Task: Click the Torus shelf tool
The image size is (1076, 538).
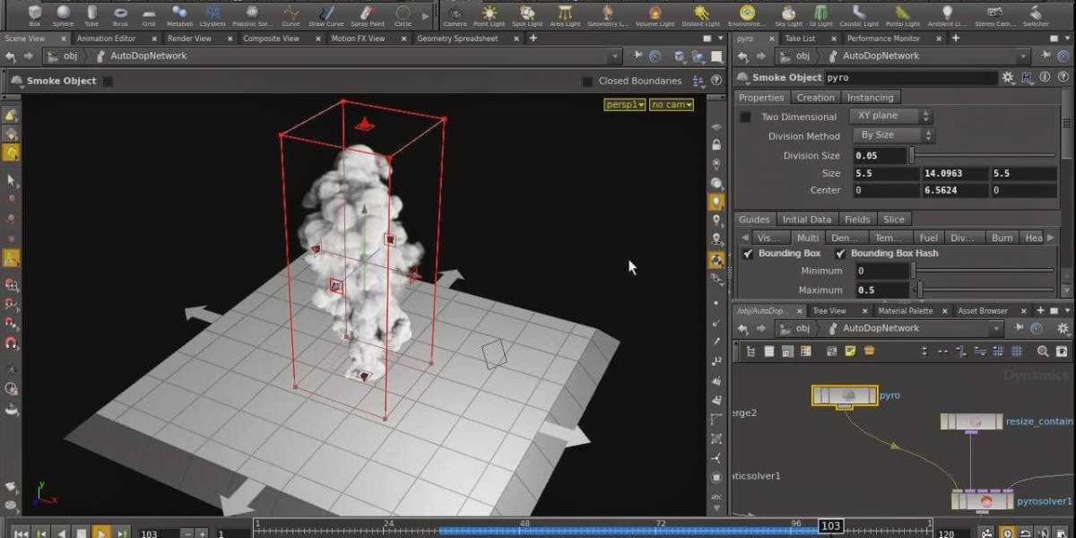Action: coord(120,13)
